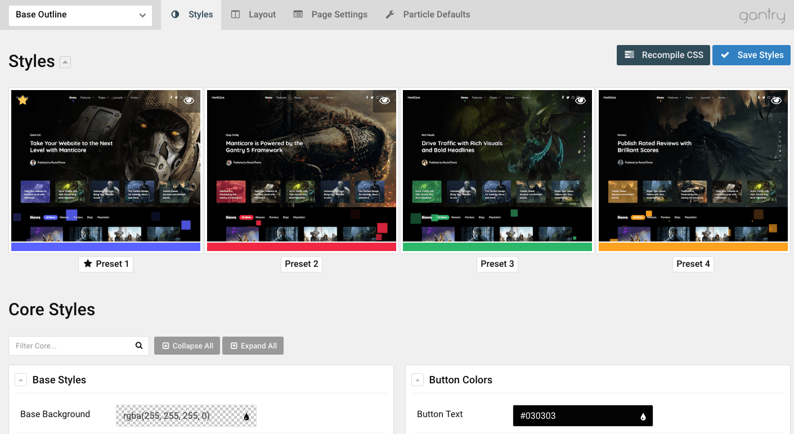This screenshot has height=434, width=794.
Task: Click the Recompile CSS server icon
Action: (x=629, y=55)
